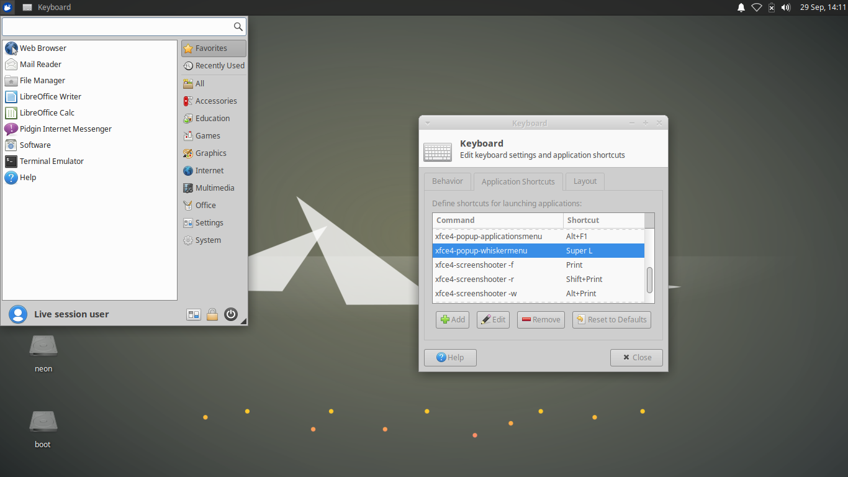Click the lock screen padlock icon
The height and width of the screenshot is (477, 848).
click(x=212, y=314)
